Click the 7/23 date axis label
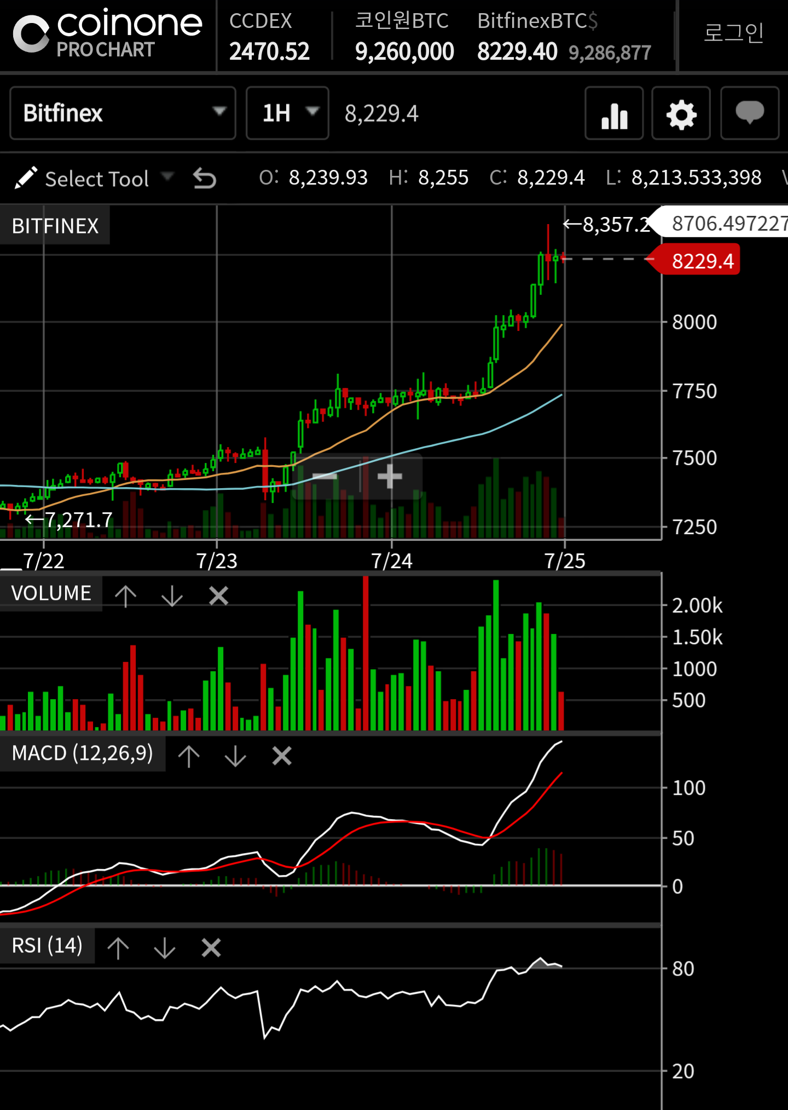Screen dimensions: 788x1110 (x=217, y=561)
